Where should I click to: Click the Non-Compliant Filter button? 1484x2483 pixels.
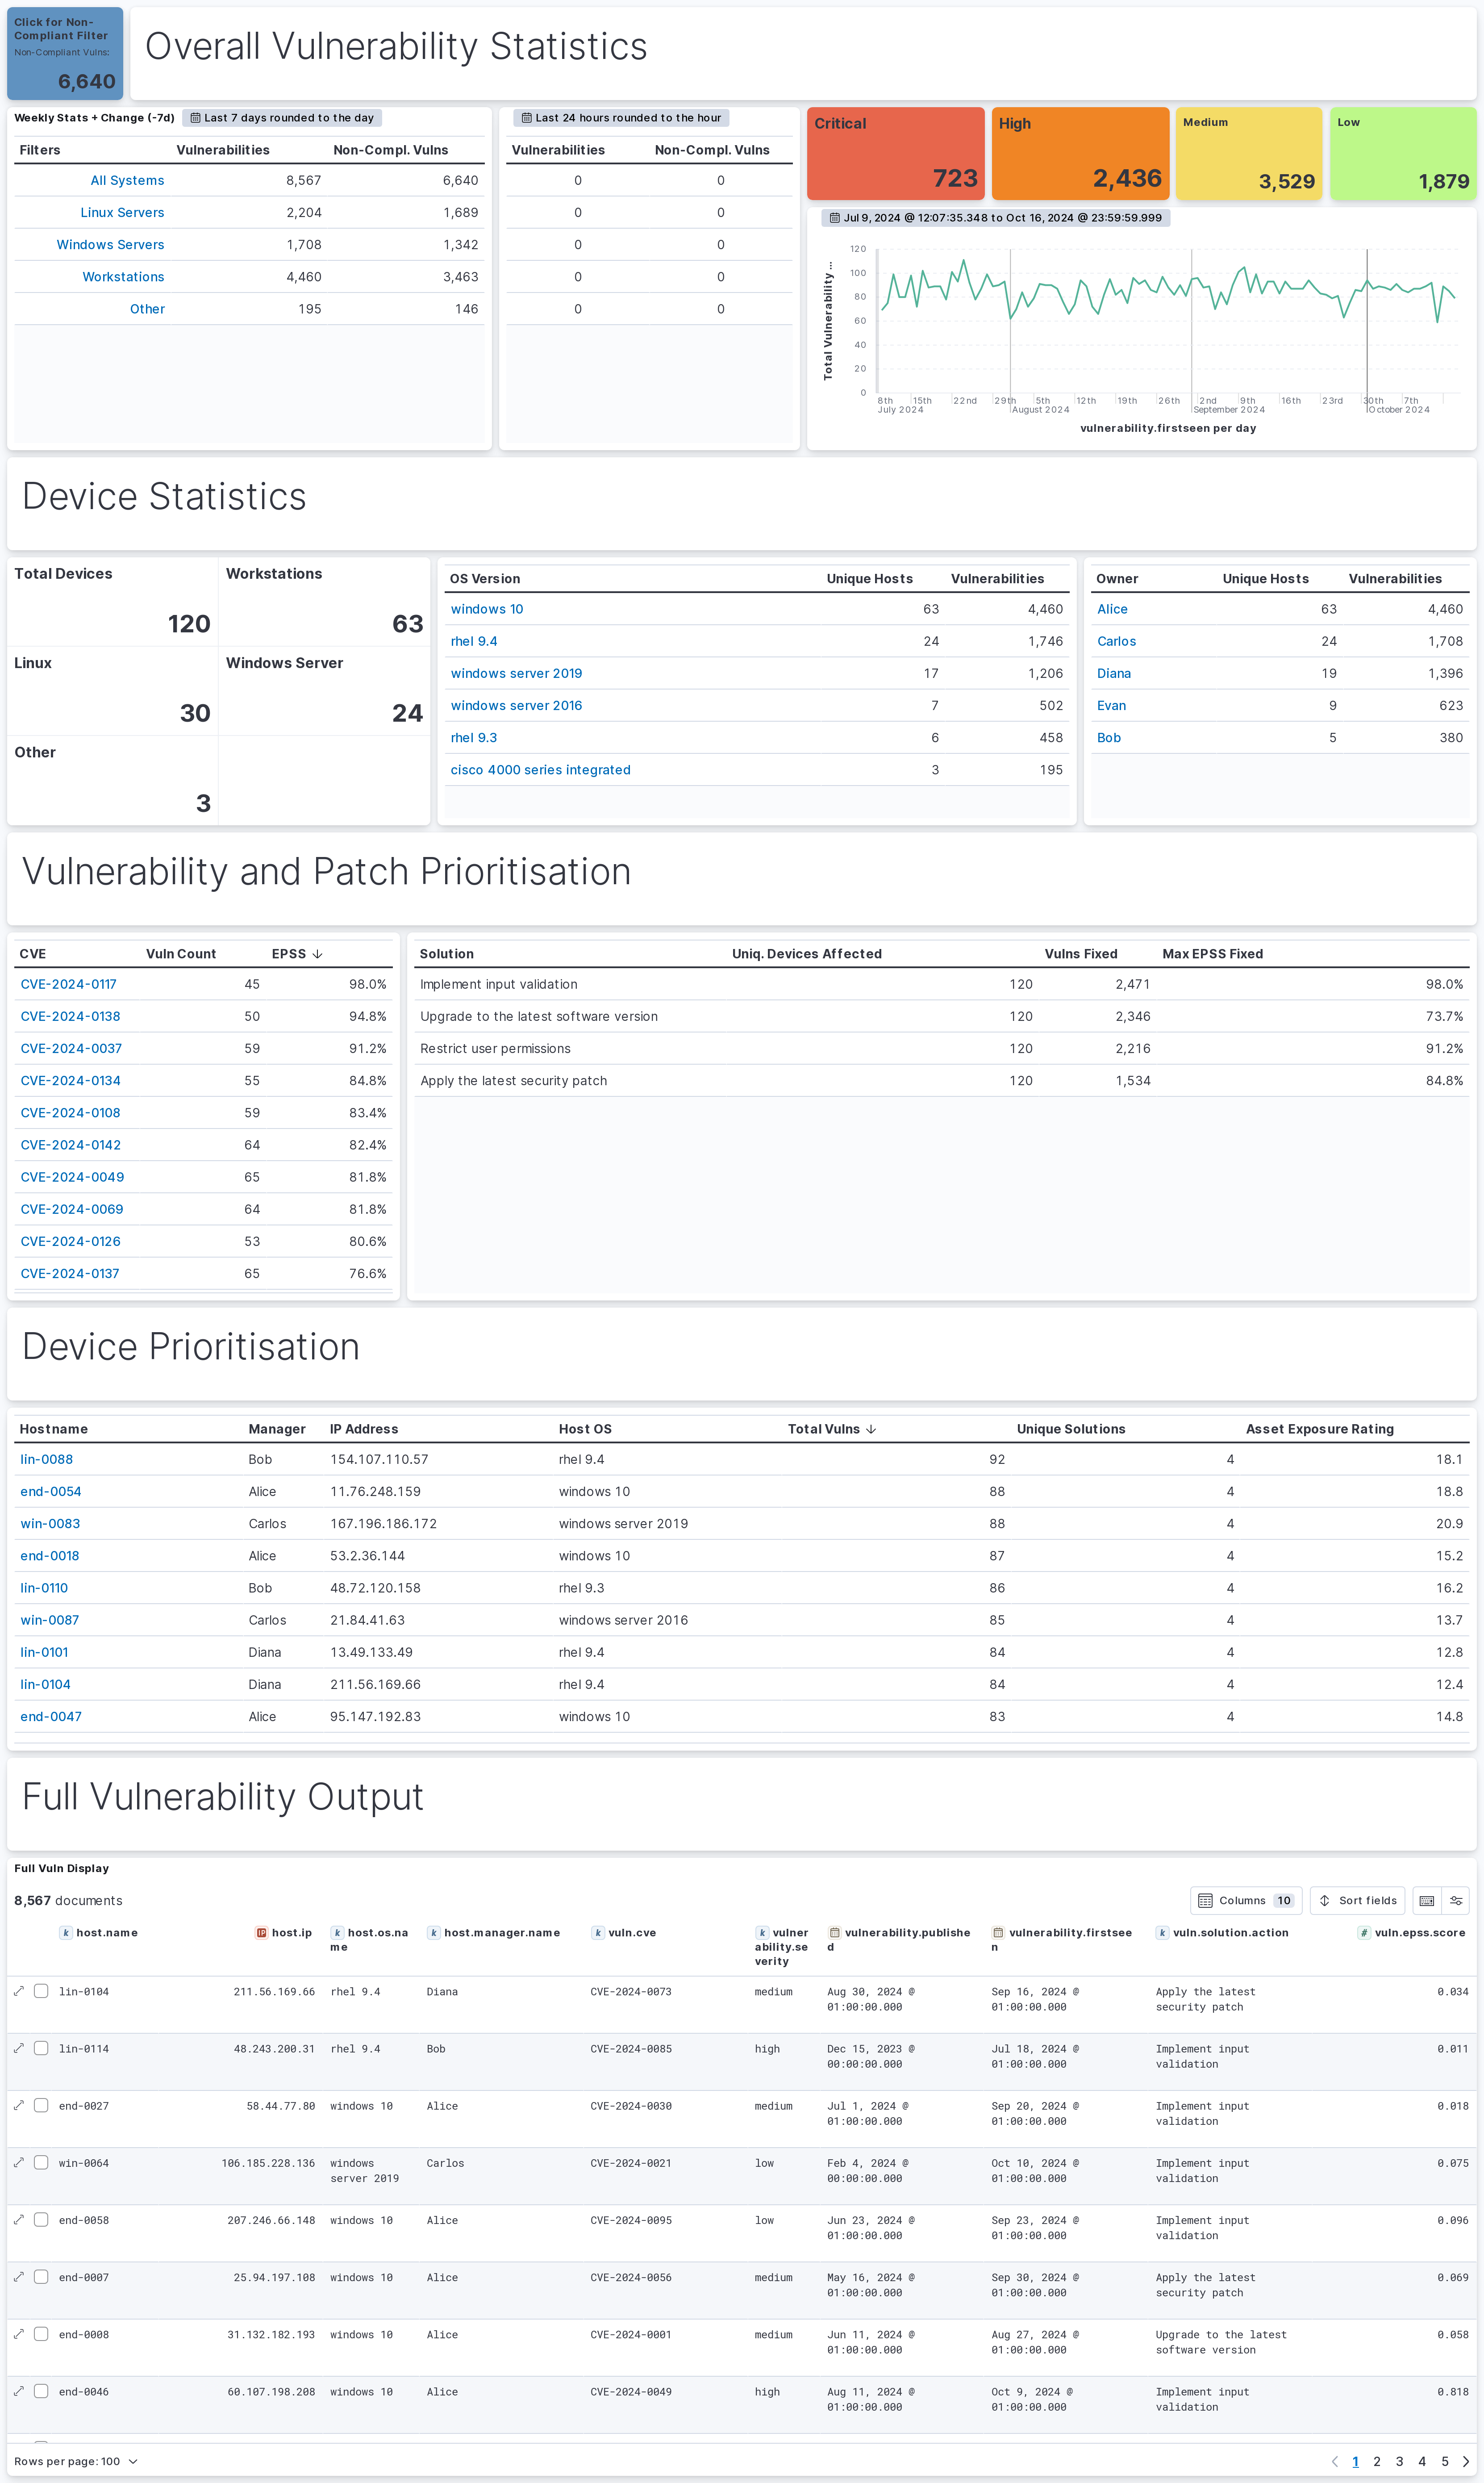click(x=65, y=54)
